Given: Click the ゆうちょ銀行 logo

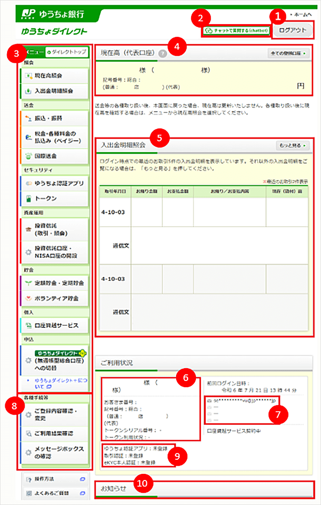Looking at the screenshot, I should tap(53, 14).
